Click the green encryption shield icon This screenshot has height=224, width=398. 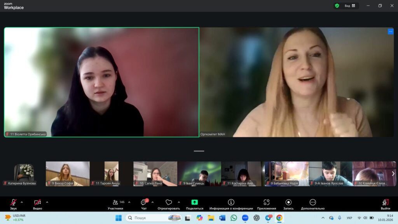pyautogui.click(x=337, y=6)
